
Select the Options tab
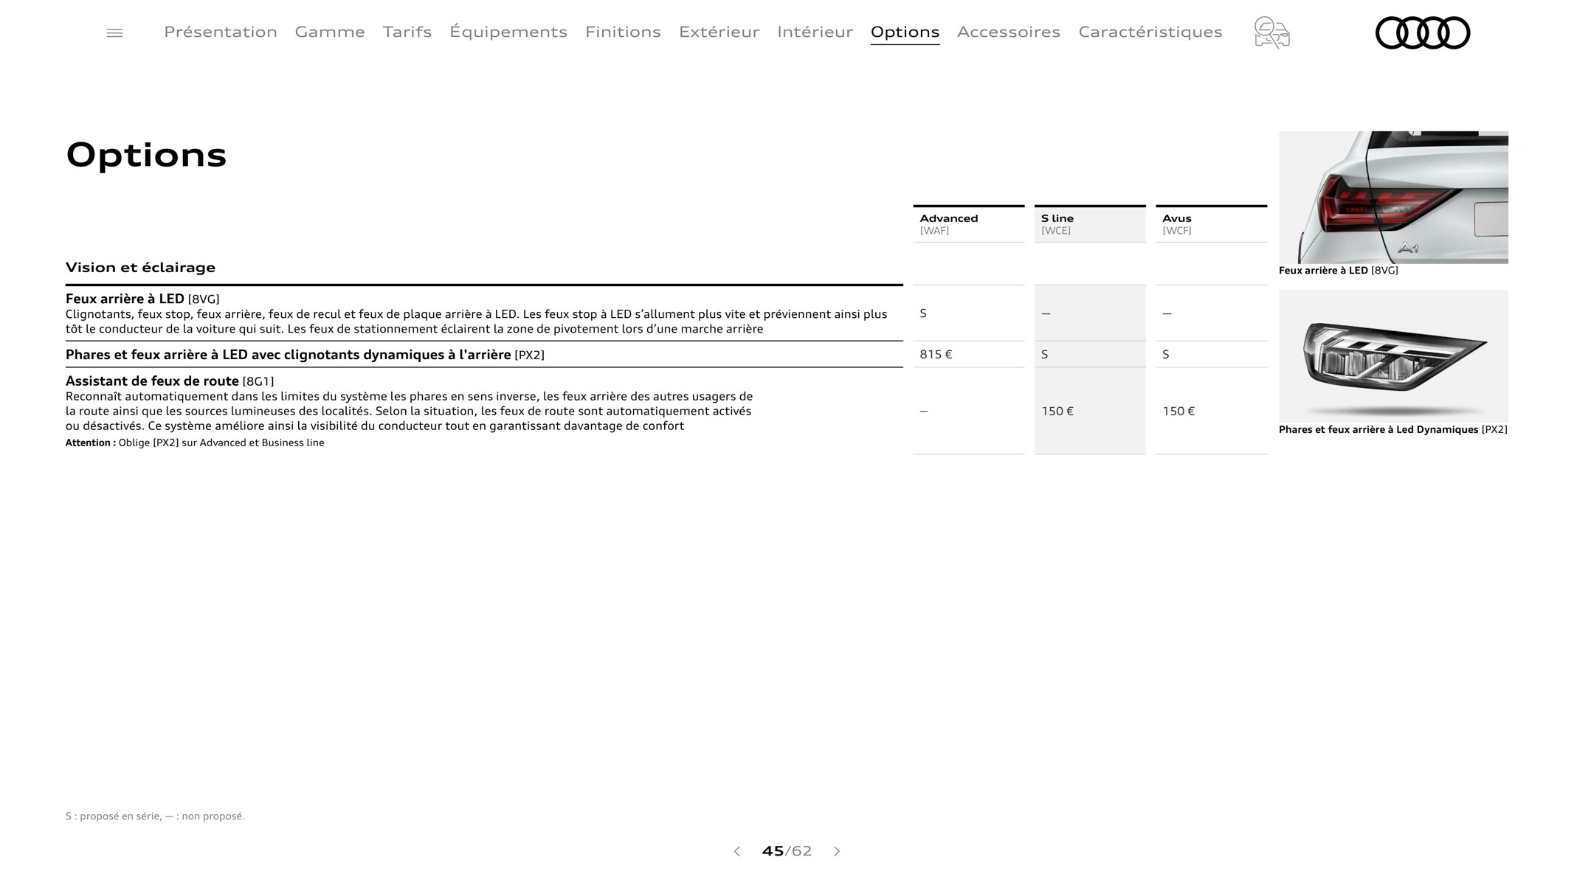[905, 32]
